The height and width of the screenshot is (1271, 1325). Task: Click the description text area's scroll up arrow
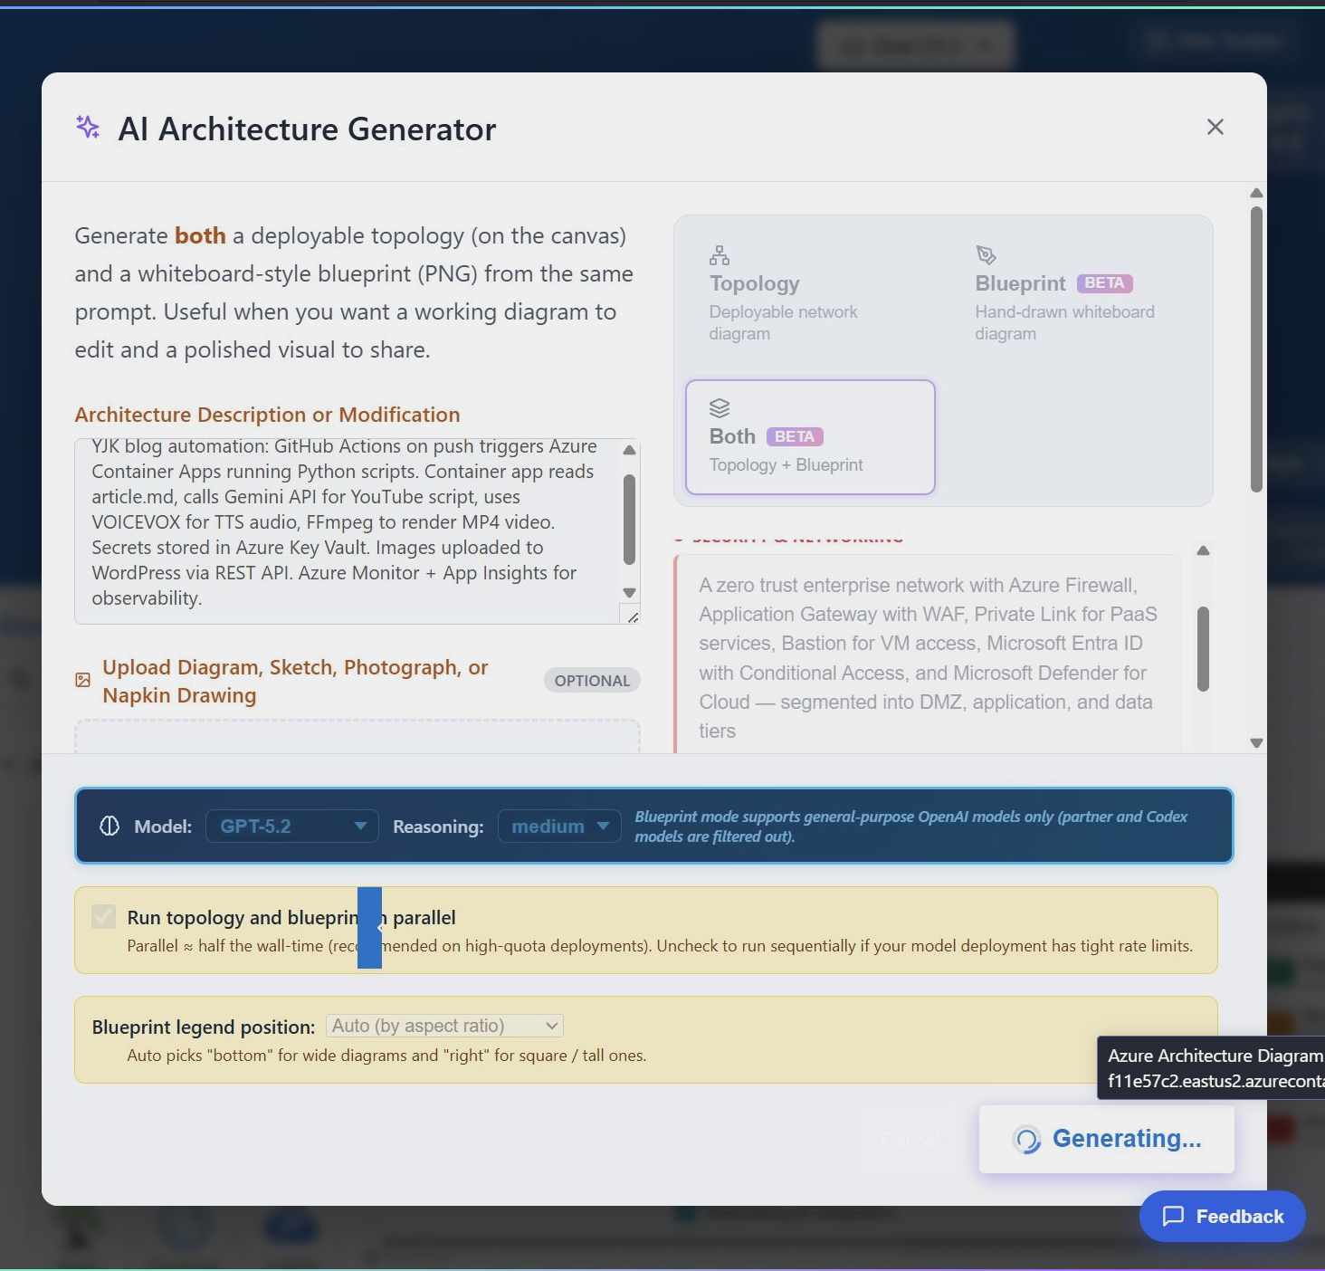630,450
